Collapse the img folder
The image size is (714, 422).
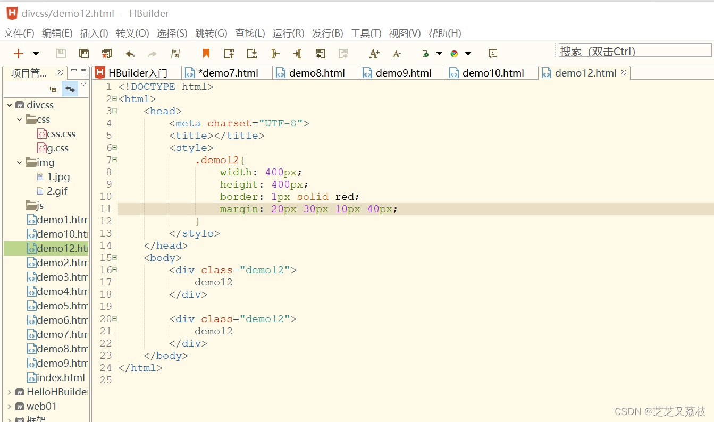(x=20, y=163)
